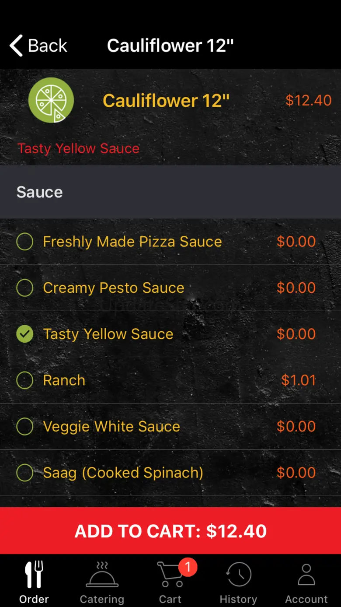The height and width of the screenshot is (607, 341).
Task: Tap the green pizza icon
Action: pos(51,100)
